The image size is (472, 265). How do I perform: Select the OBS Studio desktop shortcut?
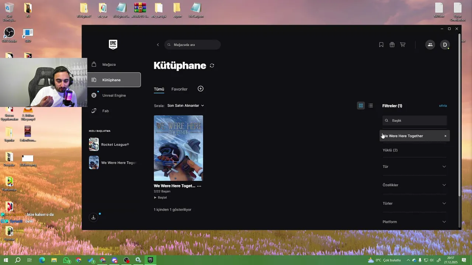9,35
